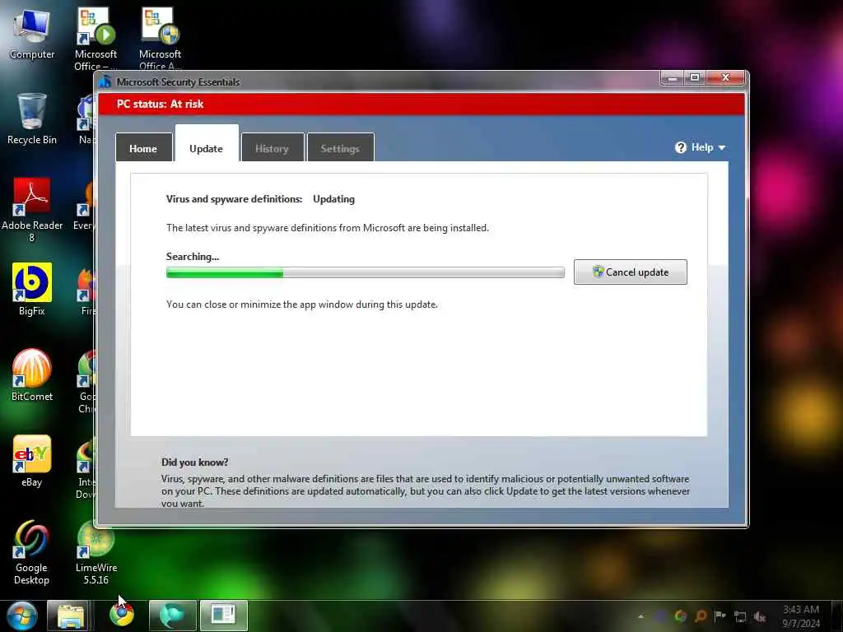Click the Google Desktop swirl tray icon
Image resolution: width=843 pixels, height=632 pixels.
click(x=681, y=616)
